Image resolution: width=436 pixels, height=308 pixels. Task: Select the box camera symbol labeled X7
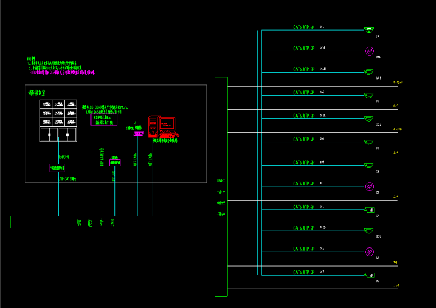[369, 275]
